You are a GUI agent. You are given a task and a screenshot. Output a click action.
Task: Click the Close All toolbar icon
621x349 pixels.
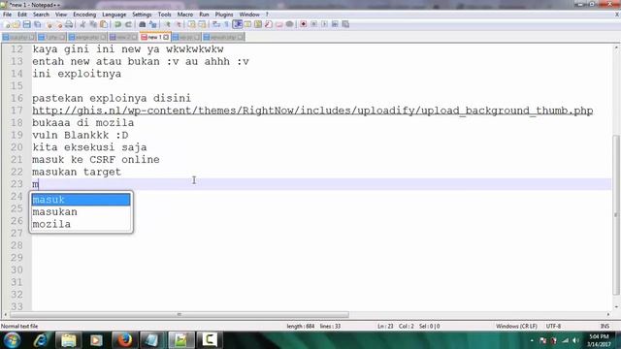coord(59,24)
